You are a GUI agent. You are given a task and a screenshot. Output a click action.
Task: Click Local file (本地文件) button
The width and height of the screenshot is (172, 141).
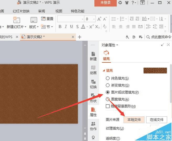tap(134, 120)
